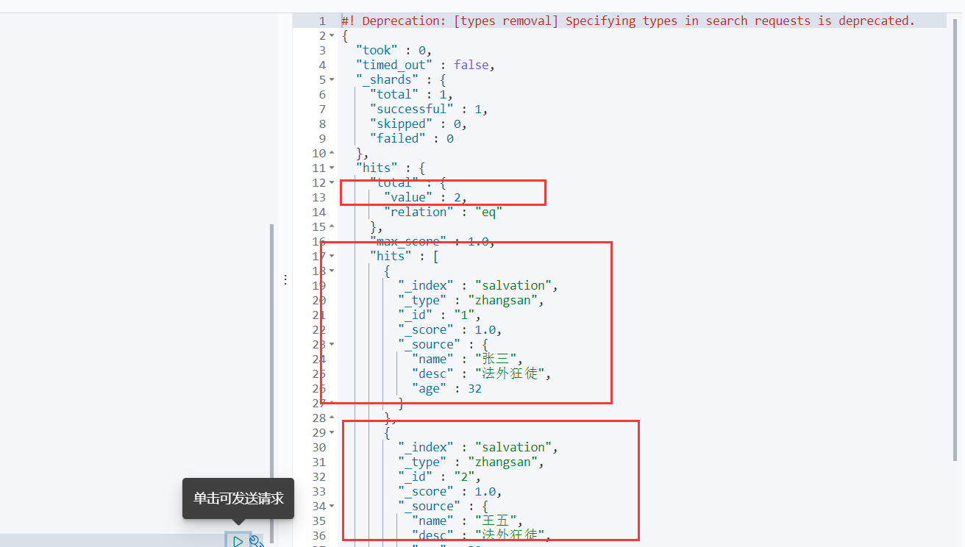The height and width of the screenshot is (547, 965).
Task: Click "_index" : "salvation" on line 19
Action: [x=478, y=285]
